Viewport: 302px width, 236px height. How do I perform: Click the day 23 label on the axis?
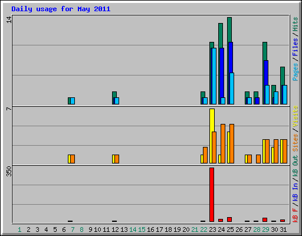(212, 230)
